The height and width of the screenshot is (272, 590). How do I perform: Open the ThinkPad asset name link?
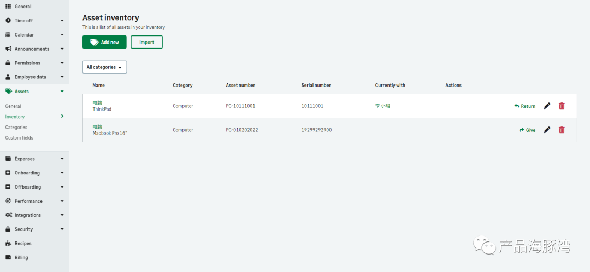coord(97,102)
